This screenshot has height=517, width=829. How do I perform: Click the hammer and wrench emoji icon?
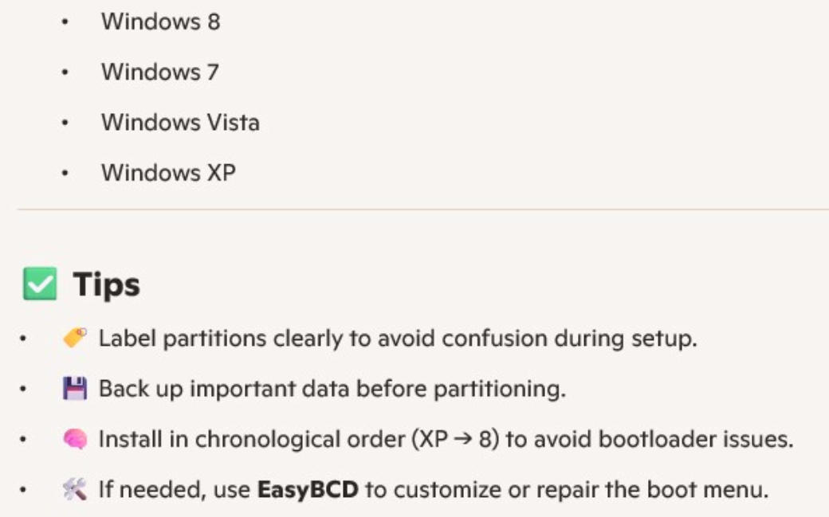click(x=74, y=489)
